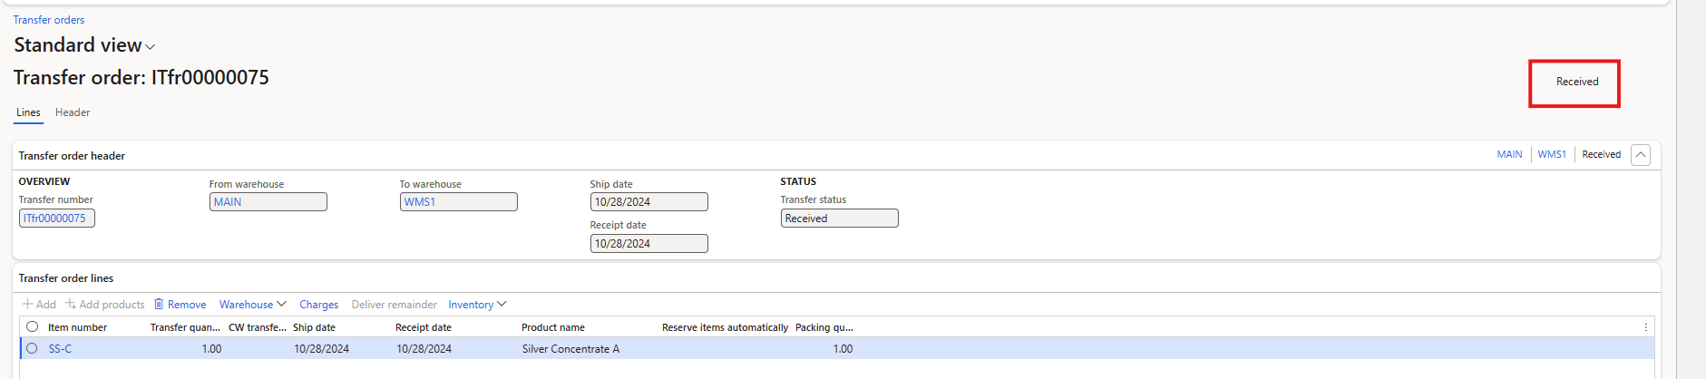Click the Charges button
The height and width of the screenshot is (379, 1706).
click(x=318, y=305)
